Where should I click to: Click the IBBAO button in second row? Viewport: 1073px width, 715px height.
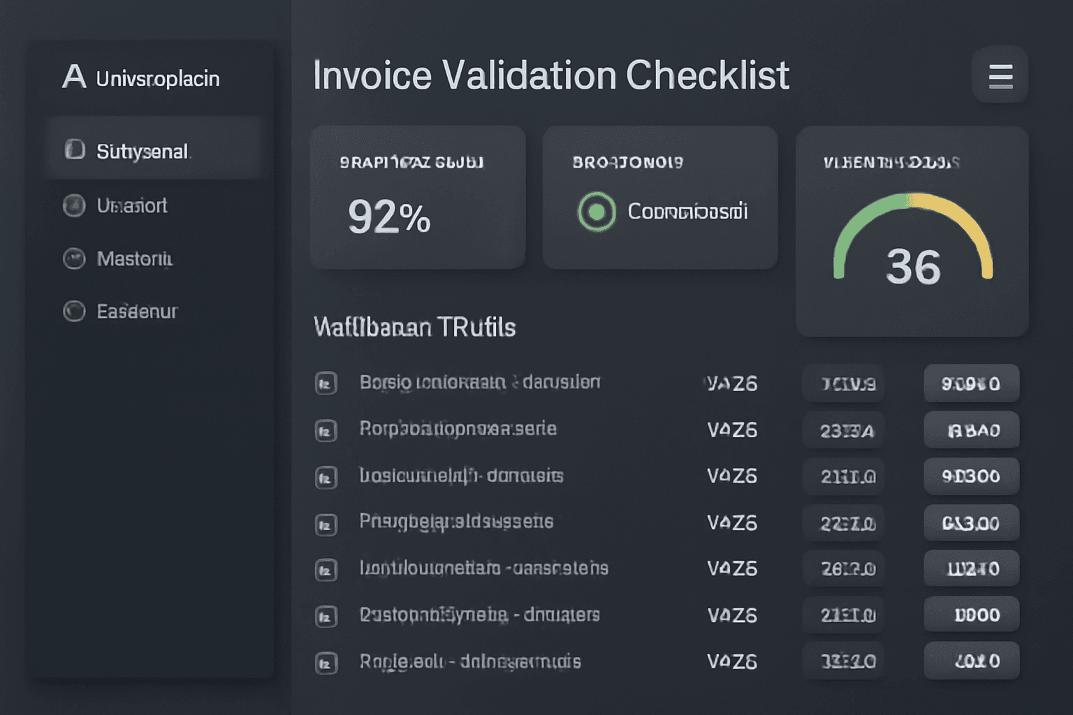click(x=971, y=430)
